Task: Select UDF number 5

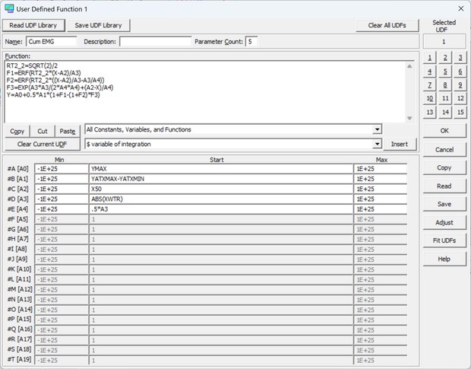Action: coord(445,72)
